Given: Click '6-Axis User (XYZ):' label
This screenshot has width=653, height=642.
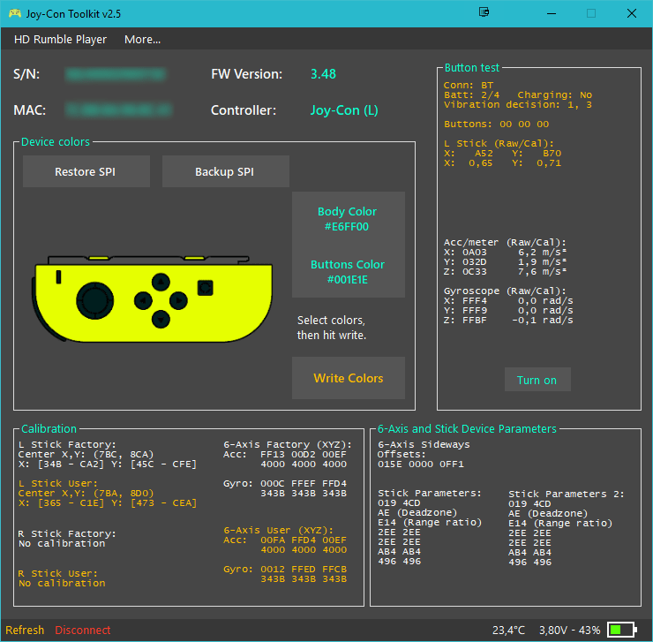Looking at the screenshot, I should point(279,530).
